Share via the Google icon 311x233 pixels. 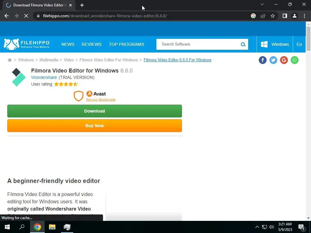[284, 60]
